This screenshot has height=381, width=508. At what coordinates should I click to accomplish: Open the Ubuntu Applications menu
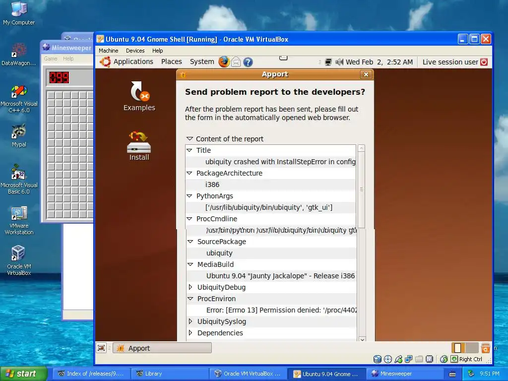coord(133,62)
